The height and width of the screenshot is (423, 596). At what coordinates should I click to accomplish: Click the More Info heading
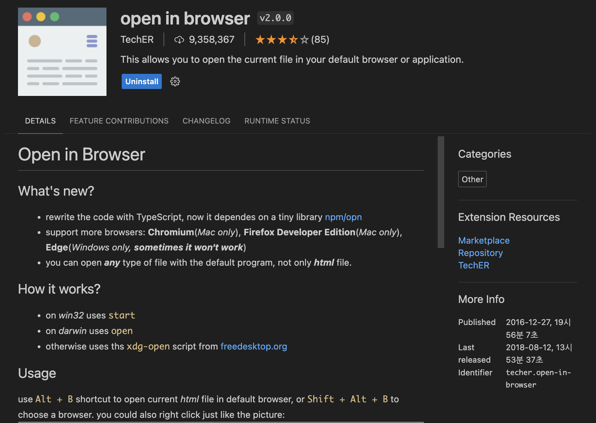pyautogui.click(x=481, y=299)
